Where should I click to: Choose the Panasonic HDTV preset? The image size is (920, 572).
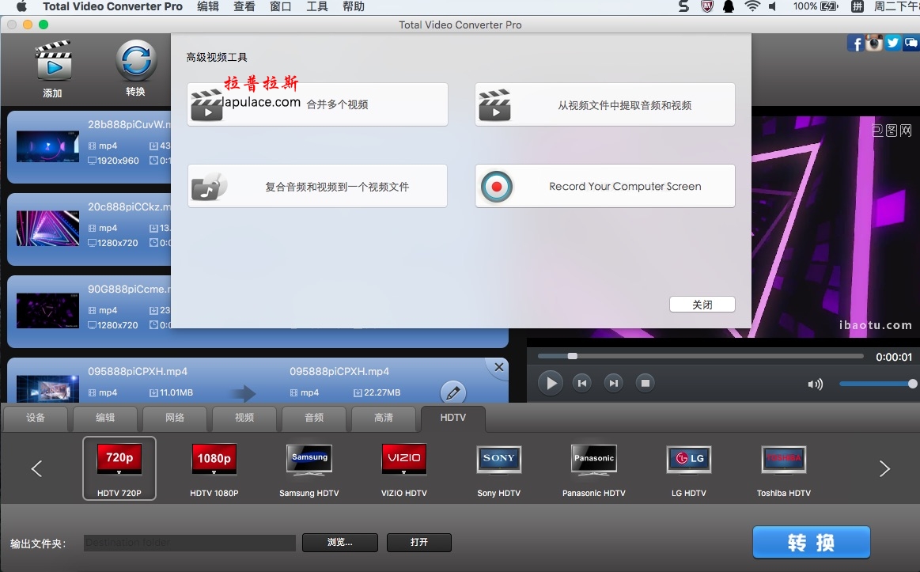click(x=594, y=469)
